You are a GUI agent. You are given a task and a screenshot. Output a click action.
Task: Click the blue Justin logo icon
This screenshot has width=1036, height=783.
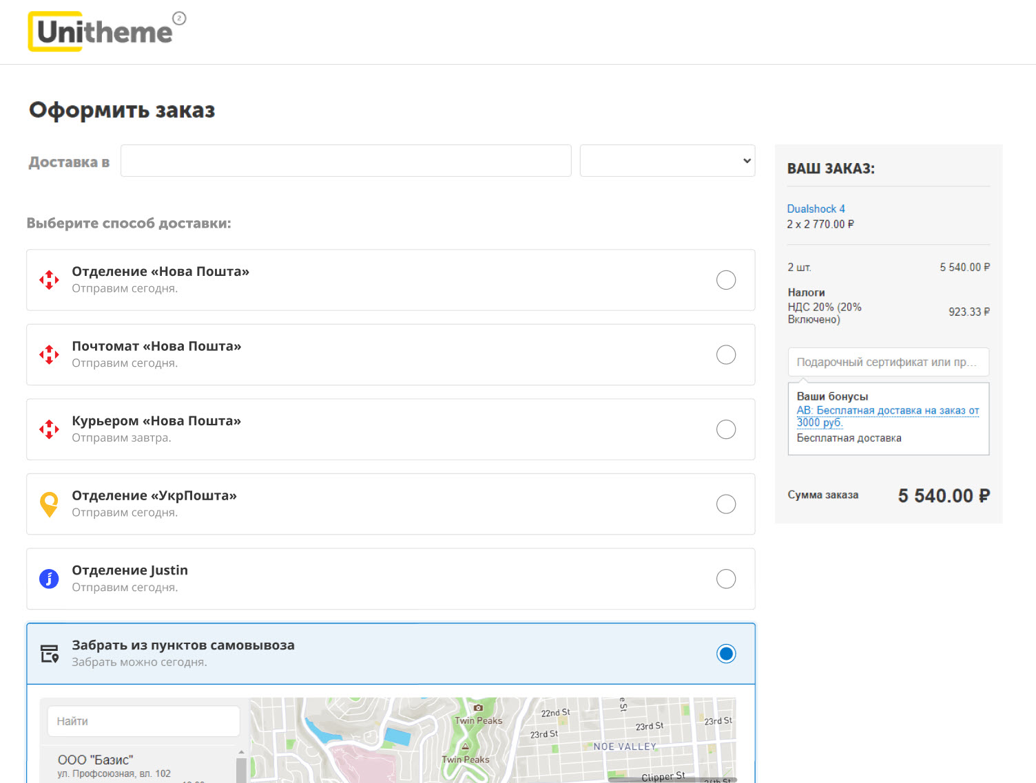click(x=49, y=579)
